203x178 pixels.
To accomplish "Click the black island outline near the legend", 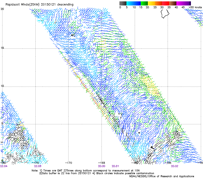I will pyautogui.click(x=165, y=14).
